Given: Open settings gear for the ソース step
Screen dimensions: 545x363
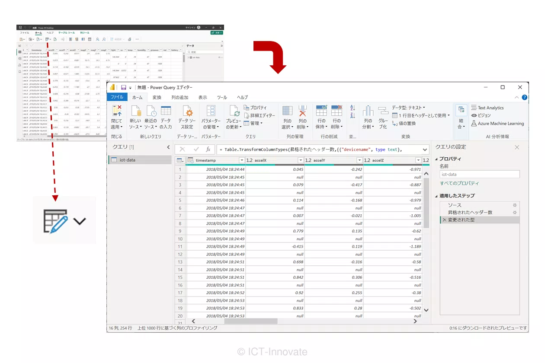Looking at the screenshot, I should click(x=515, y=205).
